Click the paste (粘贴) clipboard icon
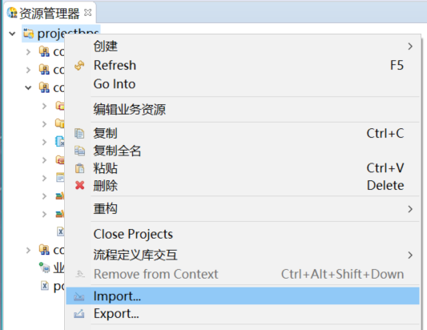Image resolution: width=427 pixels, height=330 pixels. [x=79, y=168]
